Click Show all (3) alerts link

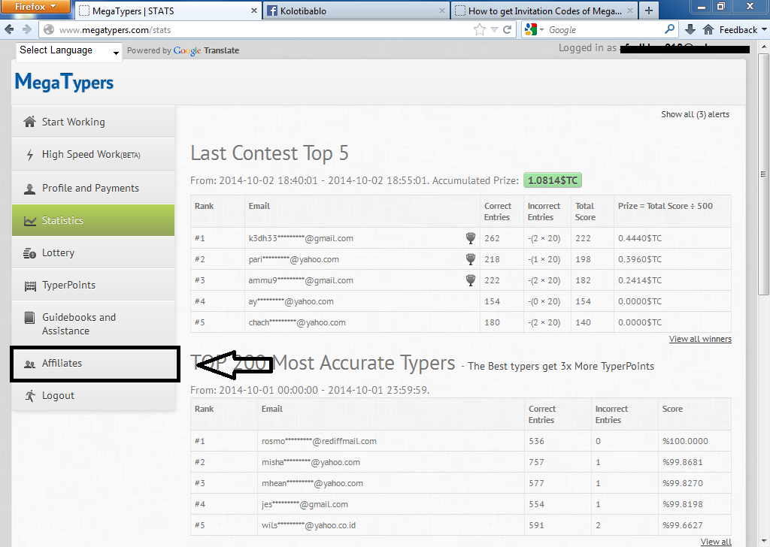(x=695, y=114)
